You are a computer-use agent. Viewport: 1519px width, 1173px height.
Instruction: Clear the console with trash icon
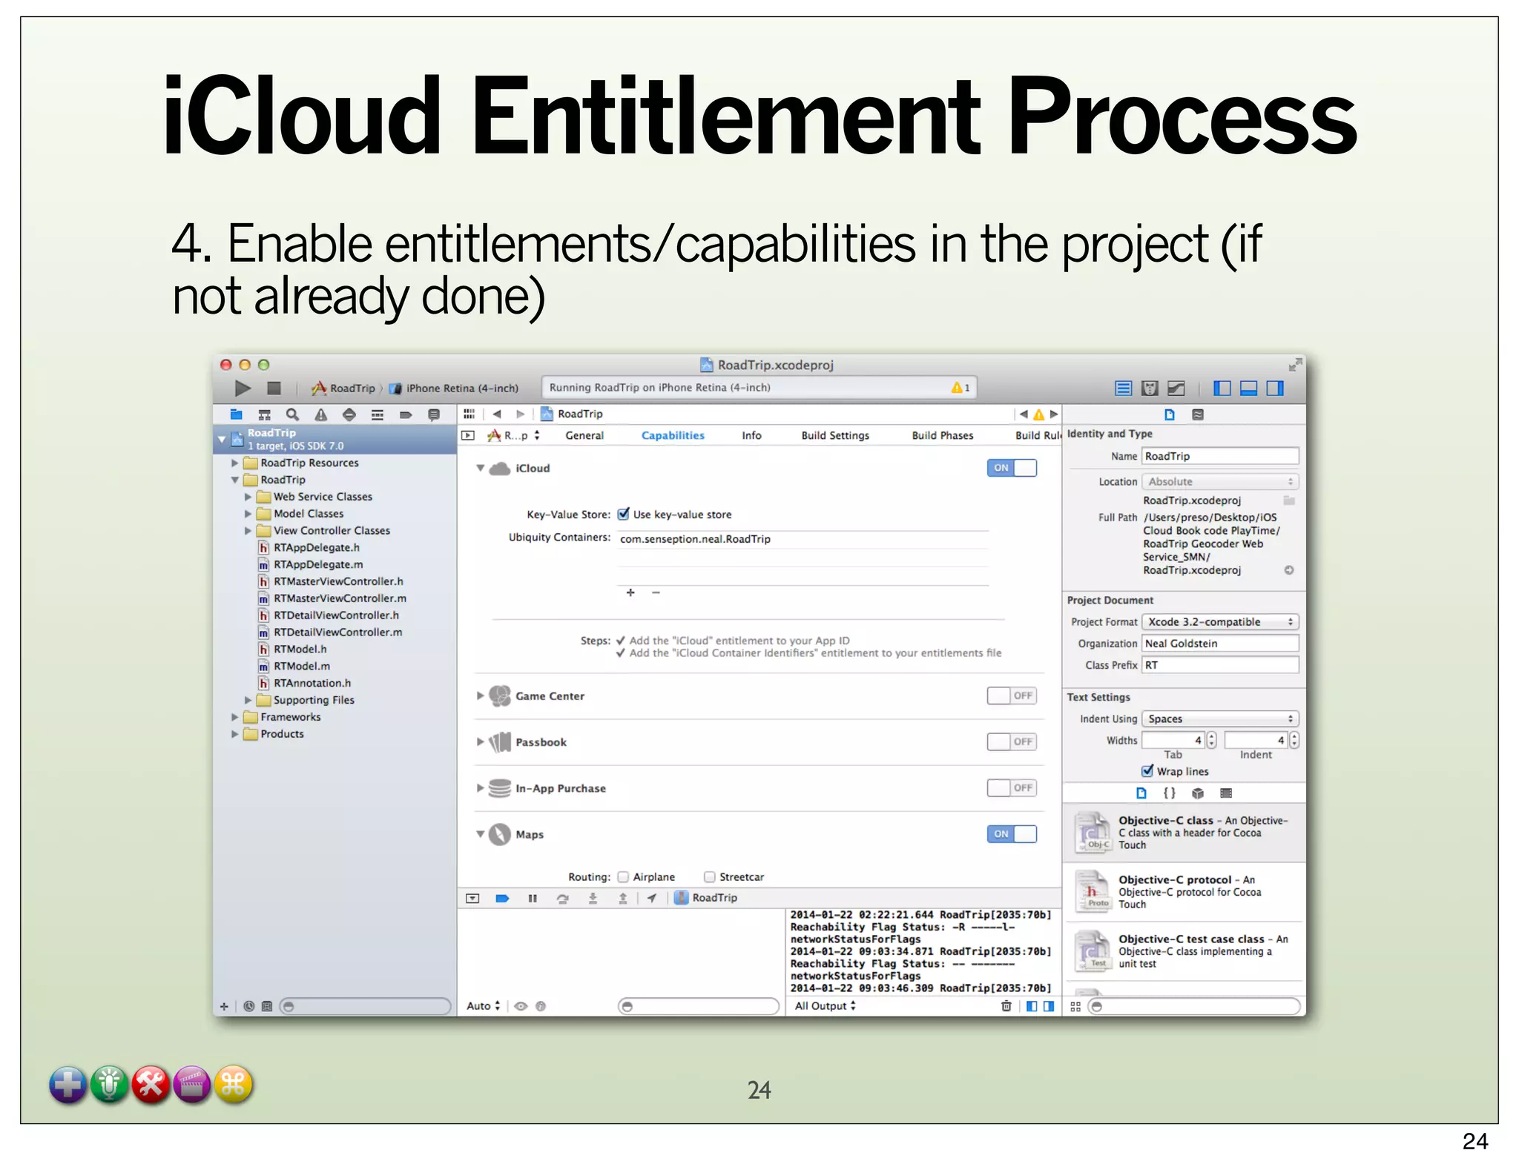[x=1006, y=1006]
